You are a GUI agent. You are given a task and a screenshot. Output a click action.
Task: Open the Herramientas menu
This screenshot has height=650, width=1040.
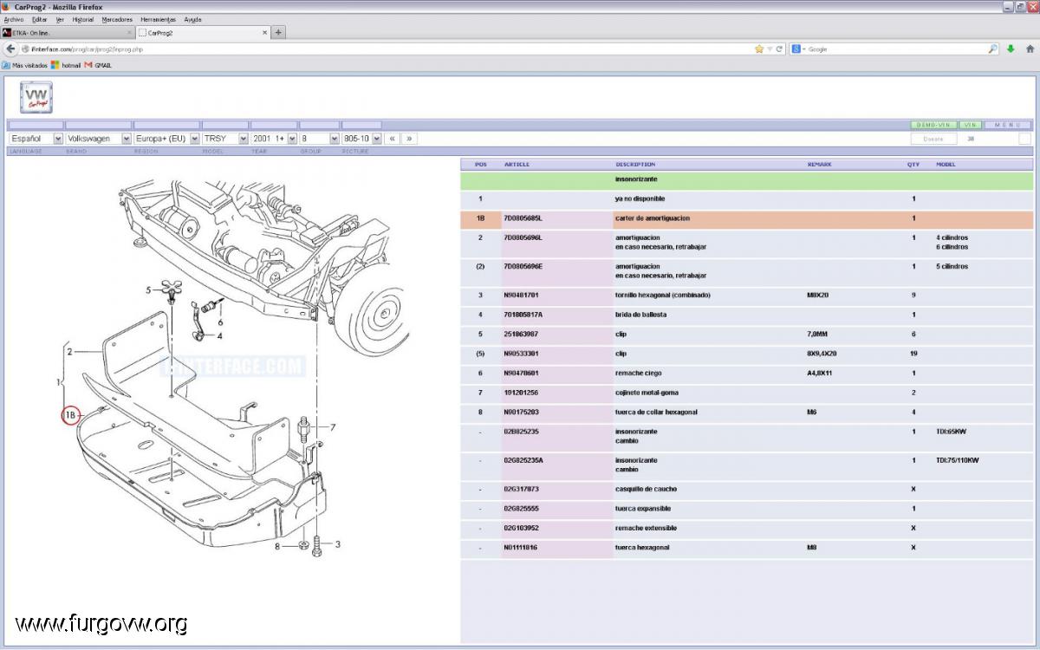tap(158, 19)
